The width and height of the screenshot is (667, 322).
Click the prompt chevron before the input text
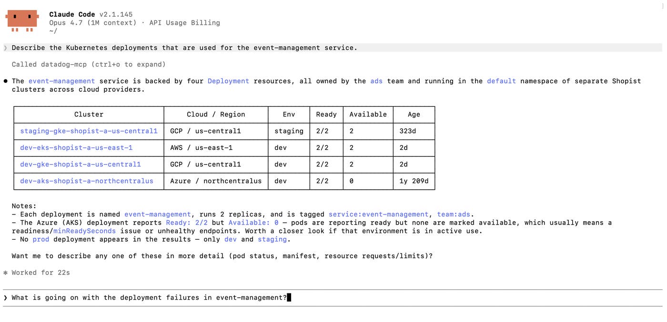[x=6, y=298]
